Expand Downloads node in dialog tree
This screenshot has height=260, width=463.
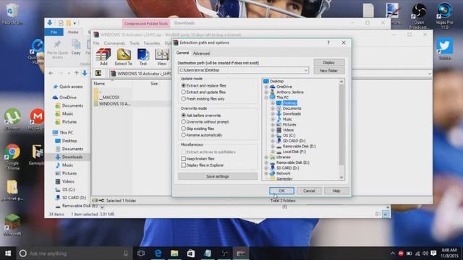(273, 114)
